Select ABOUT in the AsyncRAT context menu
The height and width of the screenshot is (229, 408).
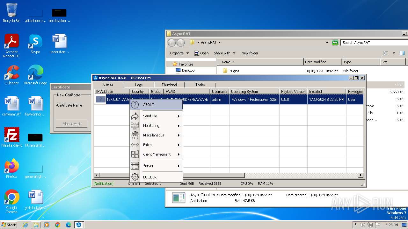point(156,105)
